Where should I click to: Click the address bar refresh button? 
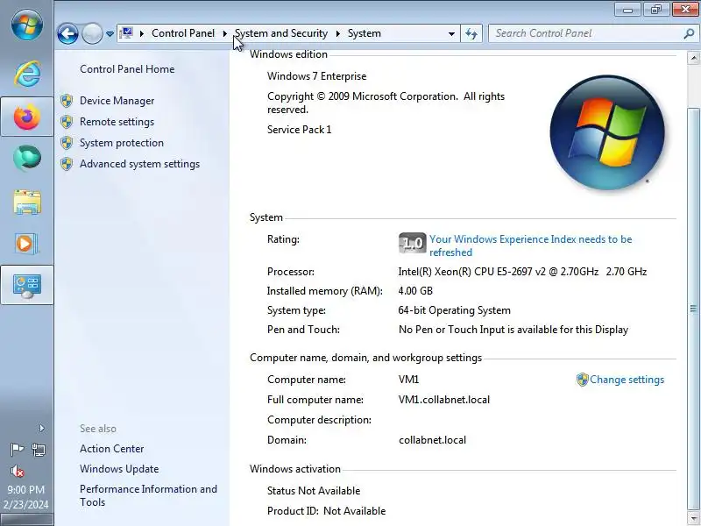pyautogui.click(x=471, y=34)
